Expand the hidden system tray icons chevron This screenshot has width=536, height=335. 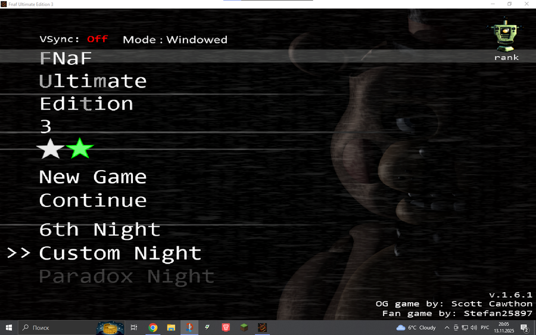[x=447, y=327]
